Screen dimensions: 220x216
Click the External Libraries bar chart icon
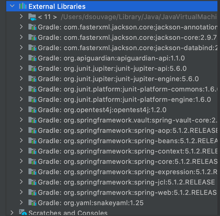tap(23, 6)
